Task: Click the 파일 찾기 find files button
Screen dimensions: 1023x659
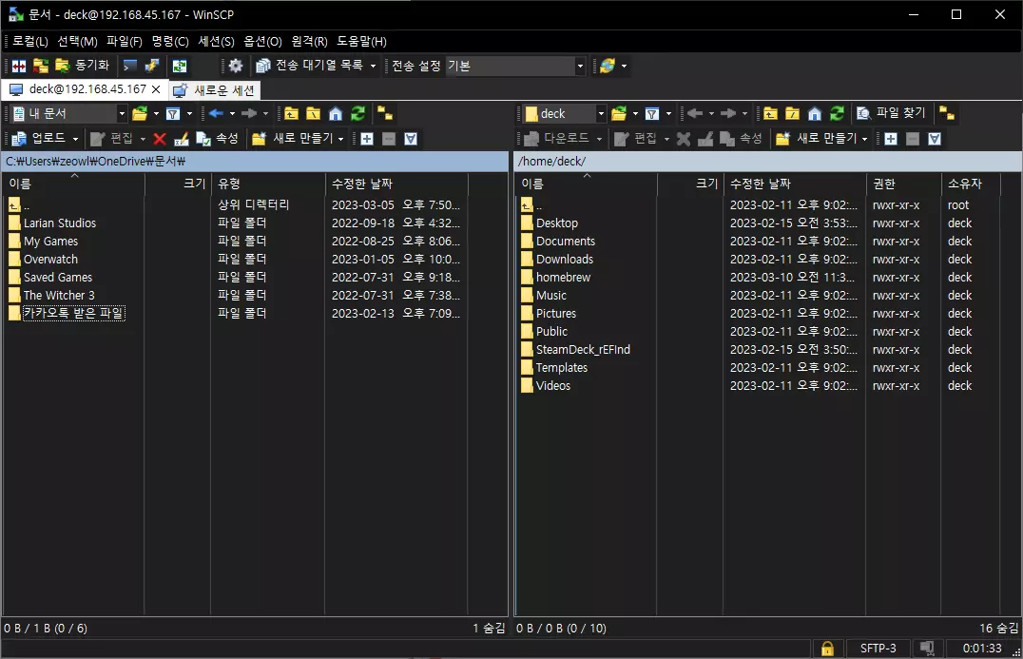Action: 891,113
